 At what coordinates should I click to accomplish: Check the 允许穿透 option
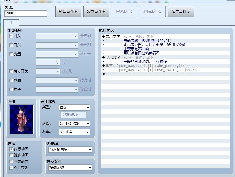click(x=11, y=168)
